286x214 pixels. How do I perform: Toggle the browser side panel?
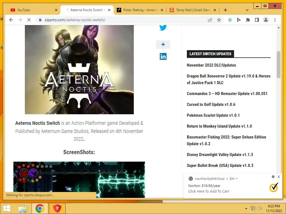point(257,20)
